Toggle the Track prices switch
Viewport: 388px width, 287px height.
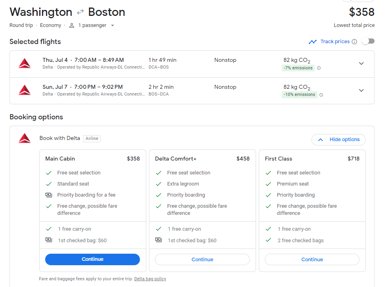pyautogui.click(x=368, y=41)
